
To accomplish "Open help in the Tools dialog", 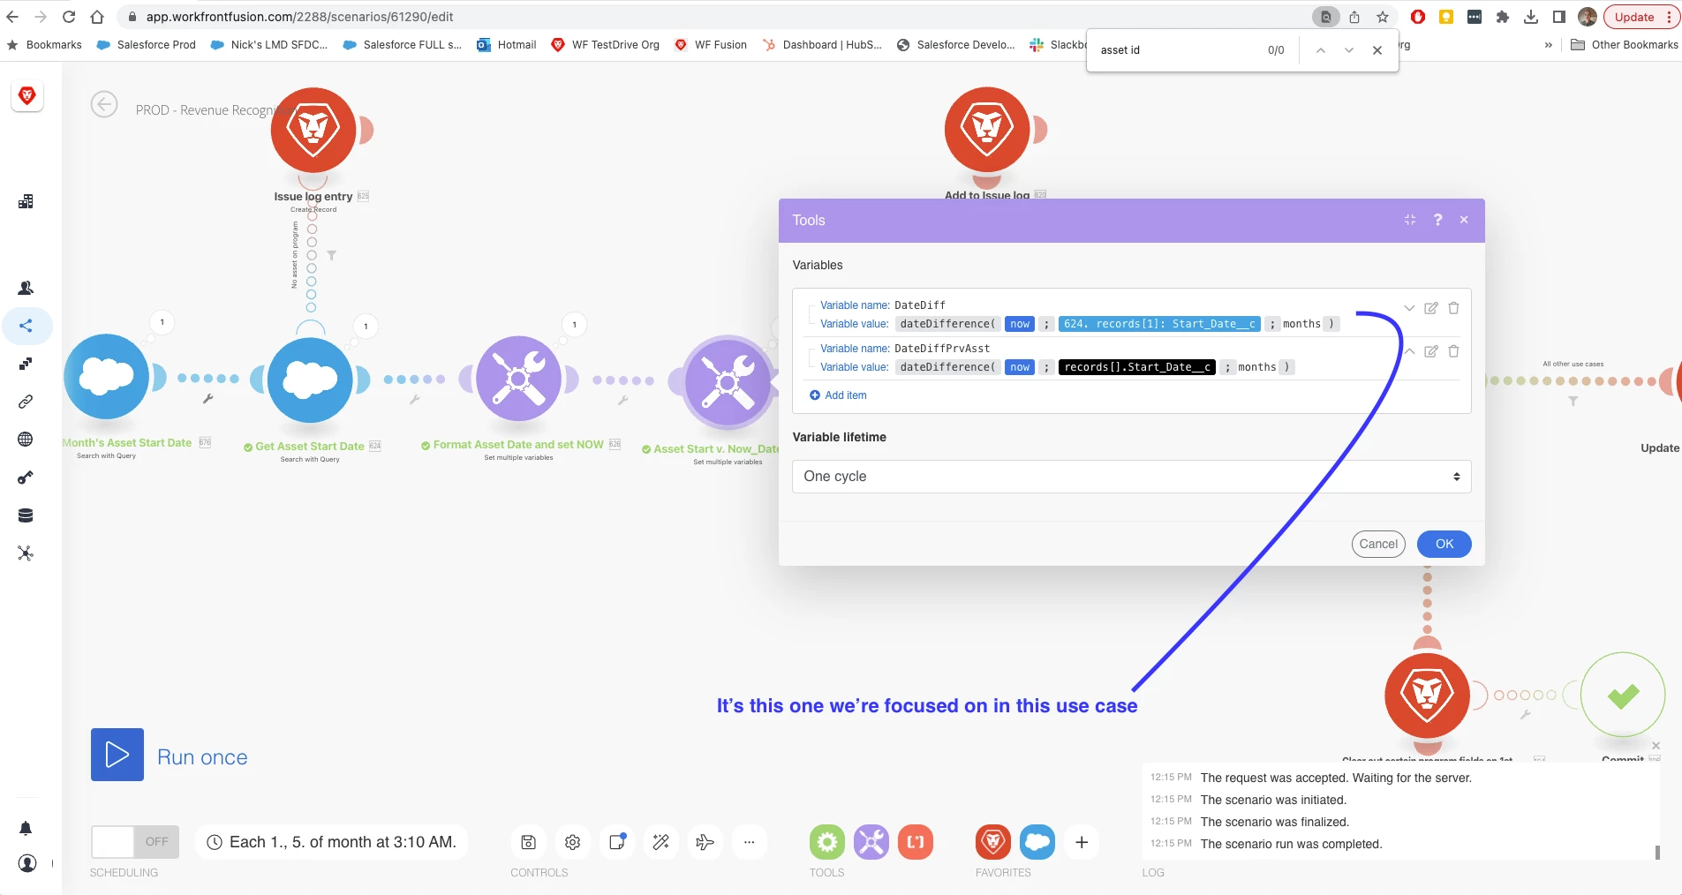I will point(1437,220).
